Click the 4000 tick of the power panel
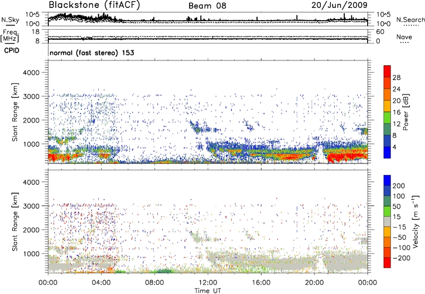The width and height of the screenshot is (425, 294). (31, 73)
